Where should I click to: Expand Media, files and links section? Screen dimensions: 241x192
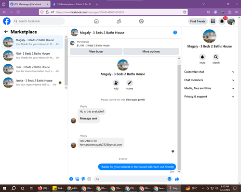(209, 88)
